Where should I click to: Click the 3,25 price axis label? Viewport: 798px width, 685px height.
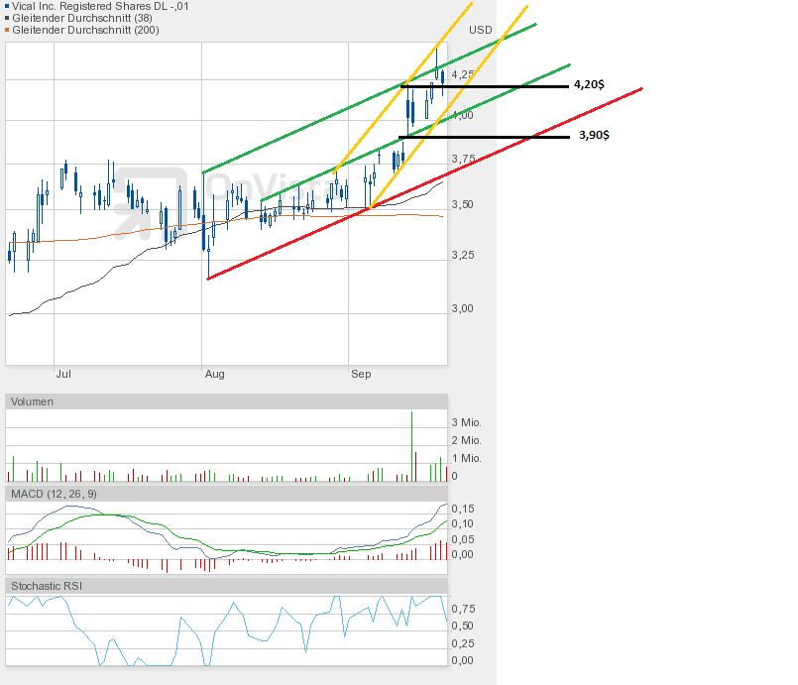click(x=463, y=255)
